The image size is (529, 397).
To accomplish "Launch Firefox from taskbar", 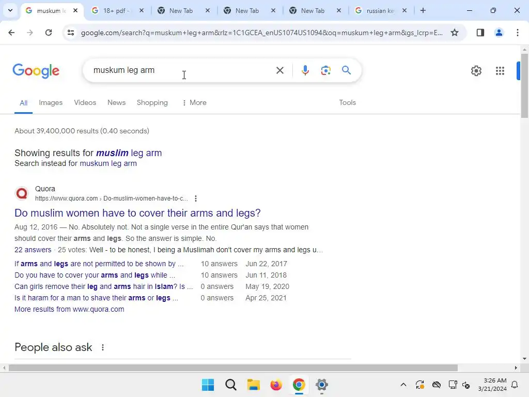I will 276,385.
